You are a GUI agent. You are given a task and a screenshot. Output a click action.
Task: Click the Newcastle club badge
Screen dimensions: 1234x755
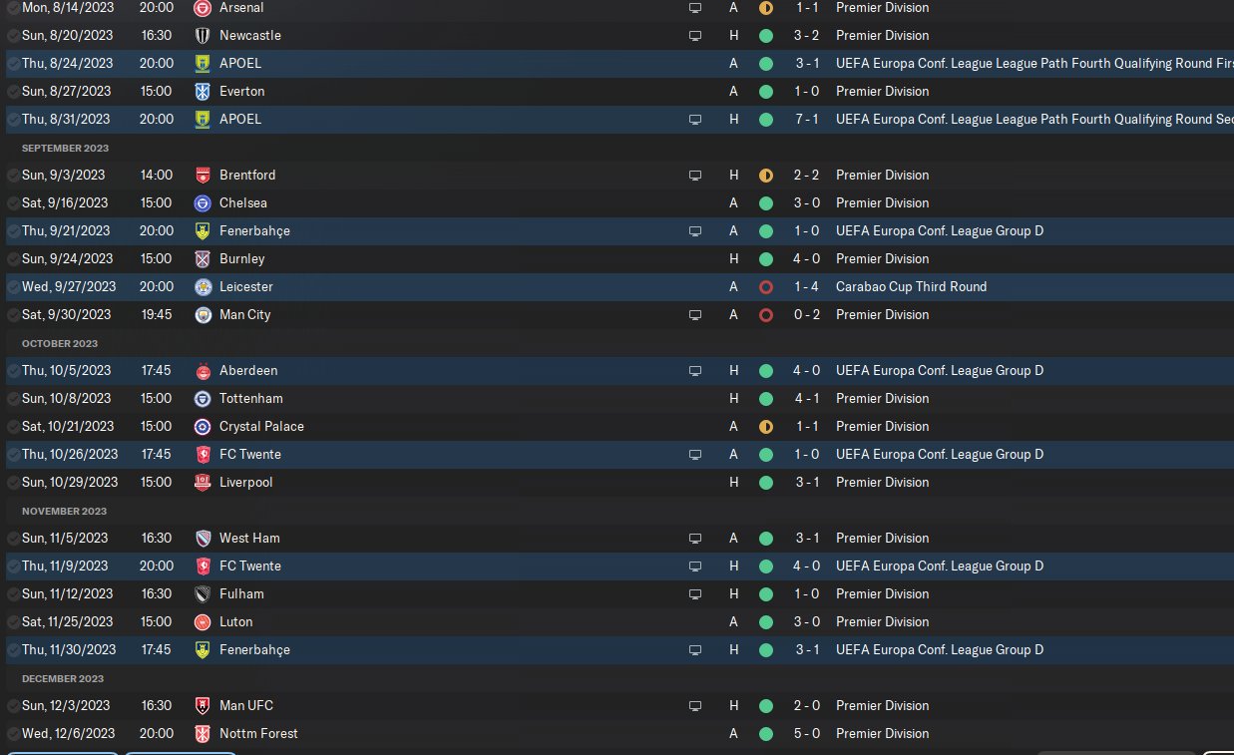[x=203, y=35]
